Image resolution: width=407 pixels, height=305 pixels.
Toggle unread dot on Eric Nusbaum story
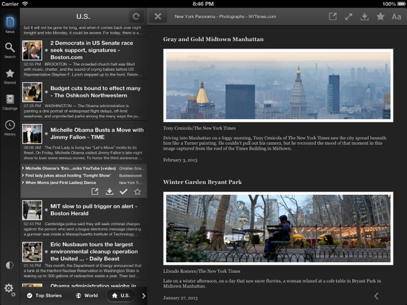[46, 251]
